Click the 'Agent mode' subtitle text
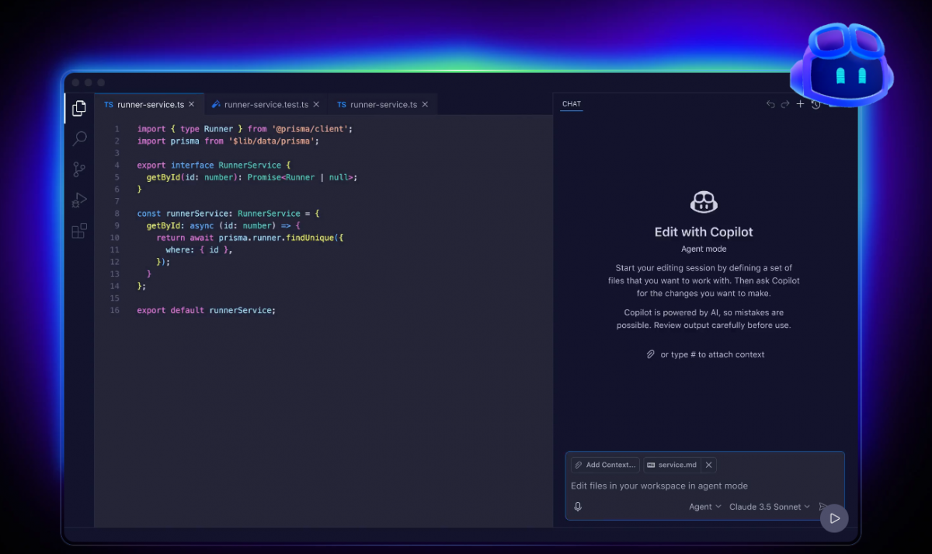932x554 pixels. click(x=704, y=249)
